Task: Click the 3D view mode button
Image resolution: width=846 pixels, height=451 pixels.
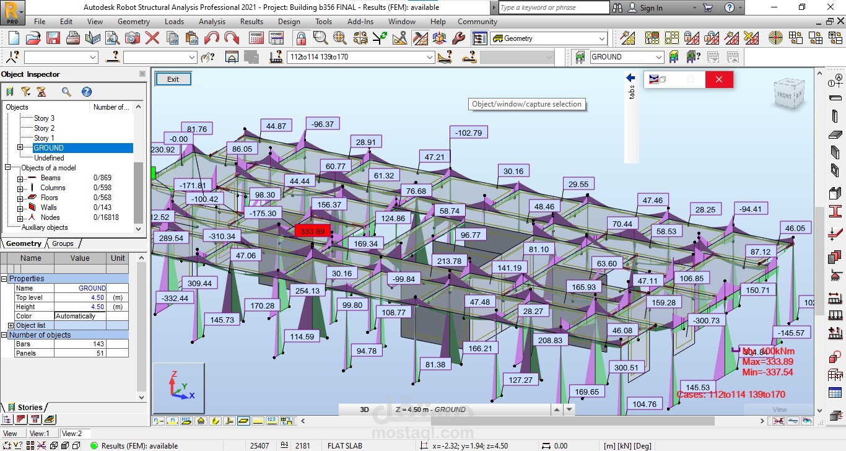Action: coord(364,409)
